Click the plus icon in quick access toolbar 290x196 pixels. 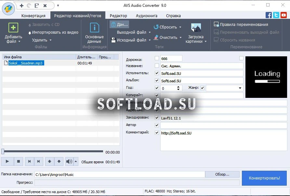22,6
